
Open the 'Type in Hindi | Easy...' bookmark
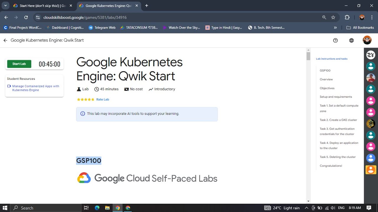point(224,27)
